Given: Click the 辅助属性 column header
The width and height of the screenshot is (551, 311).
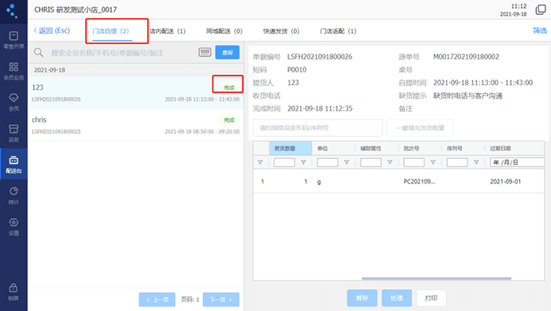Looking at the screenshot, I should tap(377, 148).
